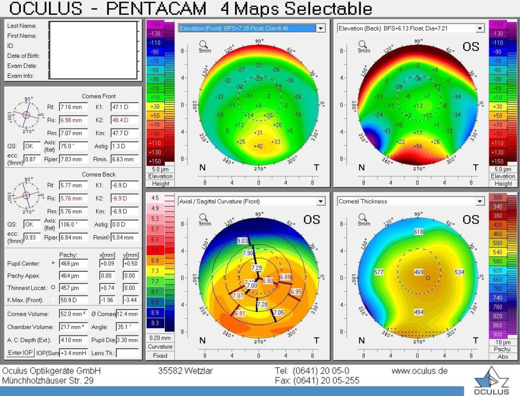Click the Cornea Front K2 field 48.4 D

point(125,120)
